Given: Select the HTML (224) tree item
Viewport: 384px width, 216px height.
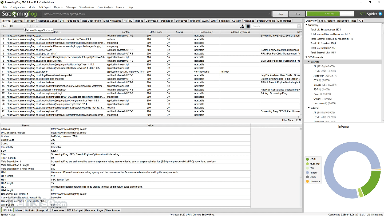Looking at the screenshot, I should coord(324,71).
